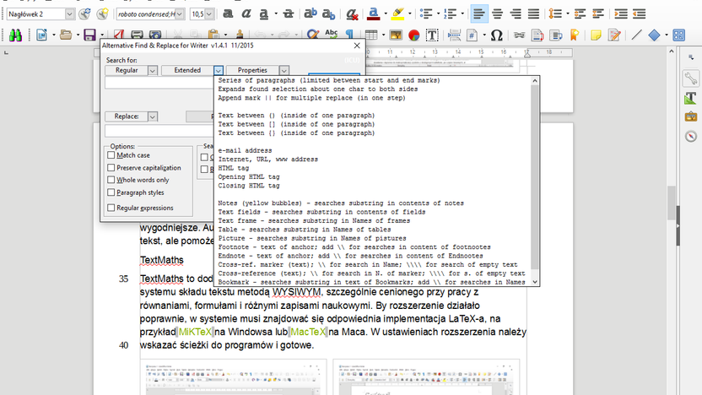Open sidebar Properties wrench panel

point(691,78)
